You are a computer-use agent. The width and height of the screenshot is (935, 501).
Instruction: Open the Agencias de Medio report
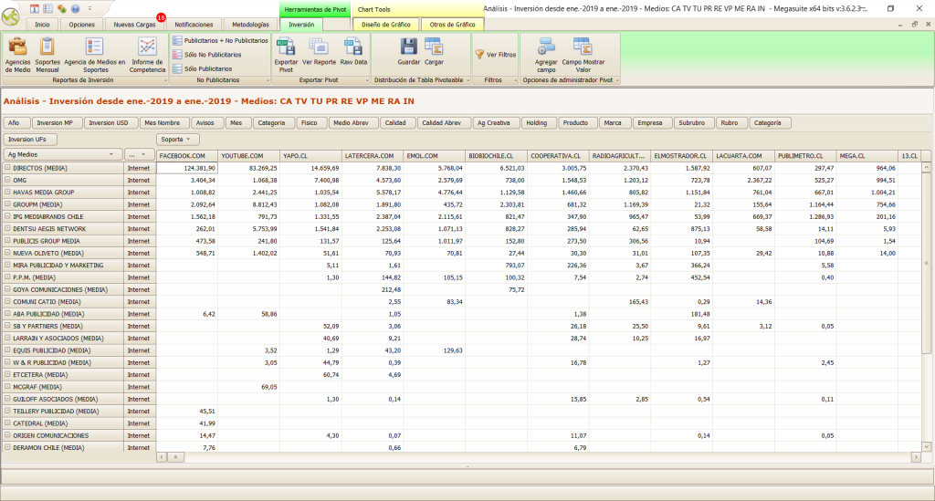point(17,55)
